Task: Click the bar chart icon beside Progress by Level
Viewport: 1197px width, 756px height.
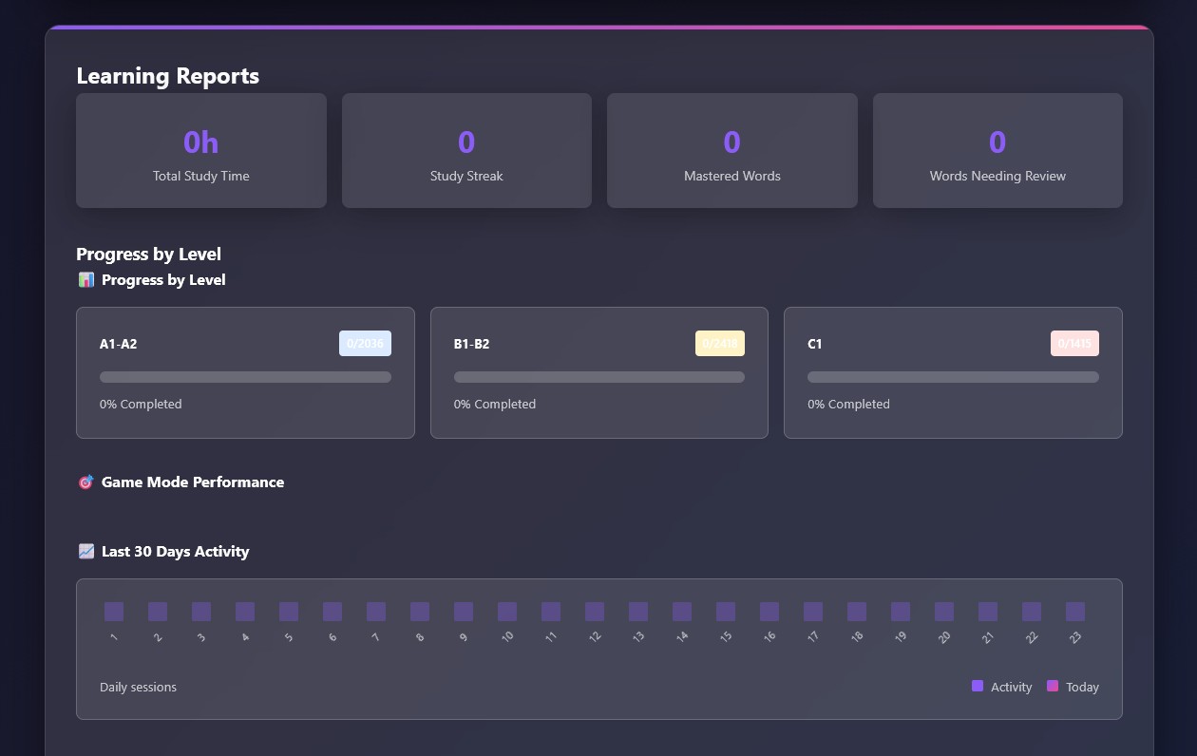Action: pos(85,279)
